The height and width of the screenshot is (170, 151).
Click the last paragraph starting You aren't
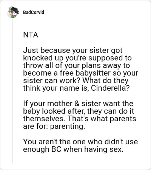(x=80, y=145)
